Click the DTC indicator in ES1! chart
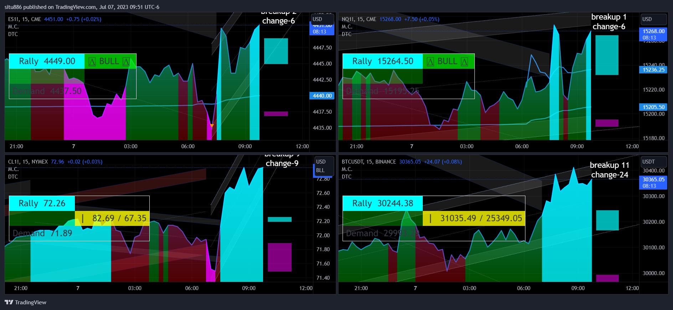The height and width of the screenshot is (310, 673). [x=13, y=34]
